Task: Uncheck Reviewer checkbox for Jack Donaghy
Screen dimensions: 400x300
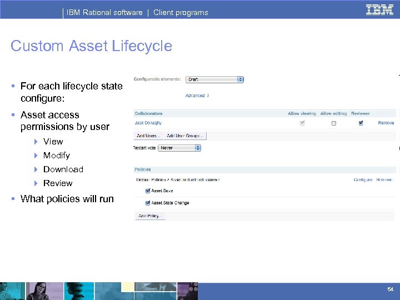Action: tap(361, 123)
